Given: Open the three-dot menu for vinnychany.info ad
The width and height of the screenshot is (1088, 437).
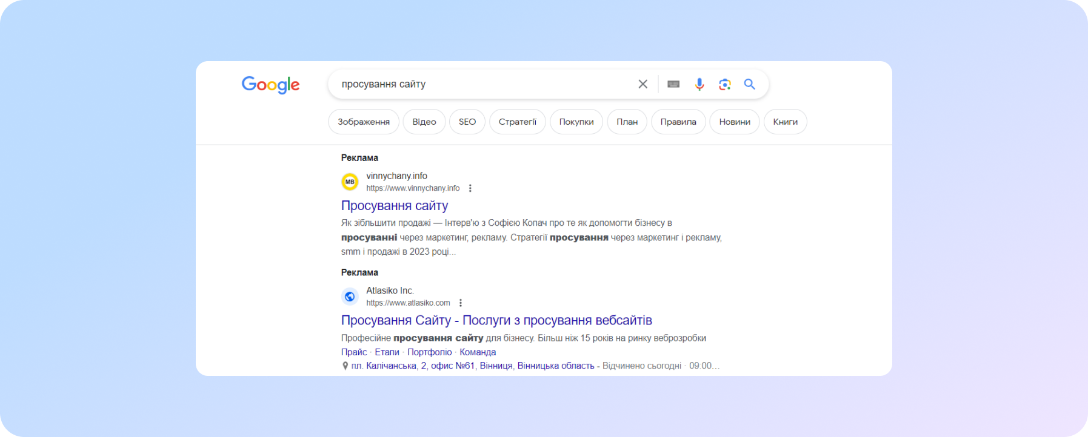Looking at the screenshot, I should tap(470, 188).
